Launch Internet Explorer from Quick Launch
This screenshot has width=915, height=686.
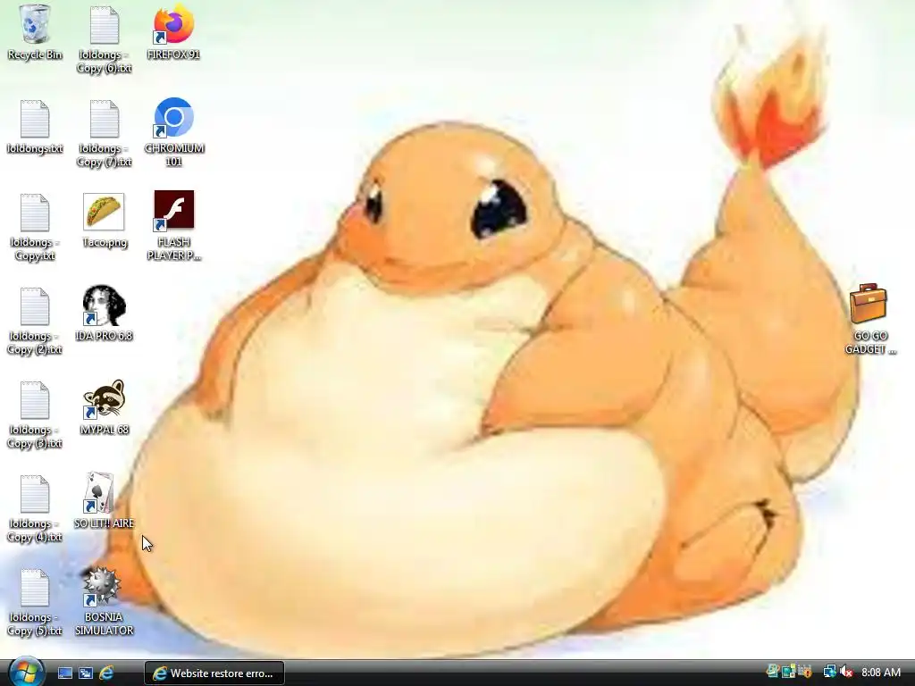[x=106, y=673]
